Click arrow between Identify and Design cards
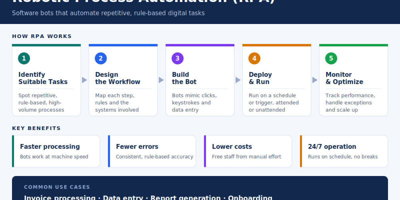This screenshot has height=200, width=400. pyautogui.click(x=85, y=80)
